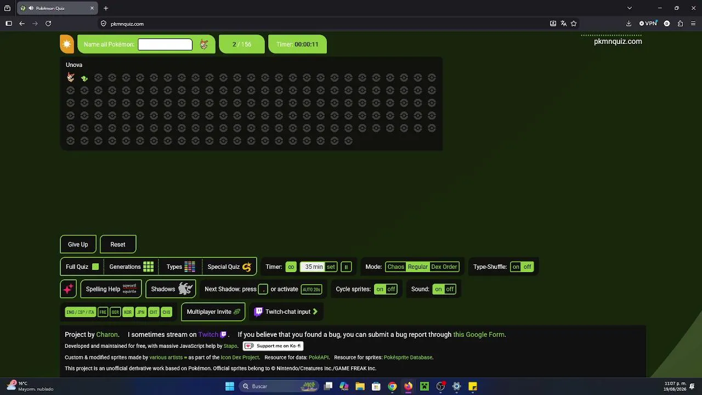Screen dimensions: 702x395
Task: Click Support me on Ko-fi button
Action: click(273, 346)
